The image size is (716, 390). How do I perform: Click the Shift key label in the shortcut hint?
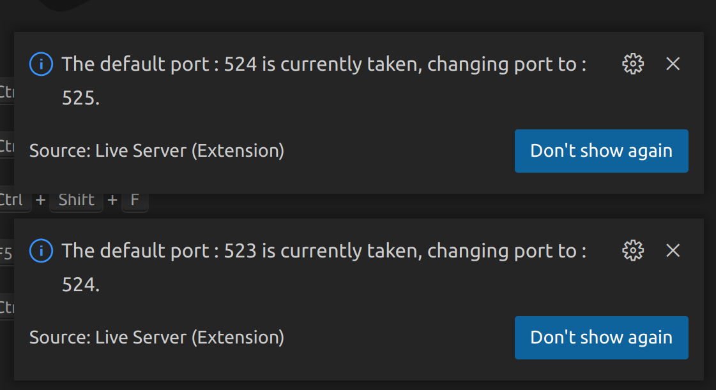point(76,199)
